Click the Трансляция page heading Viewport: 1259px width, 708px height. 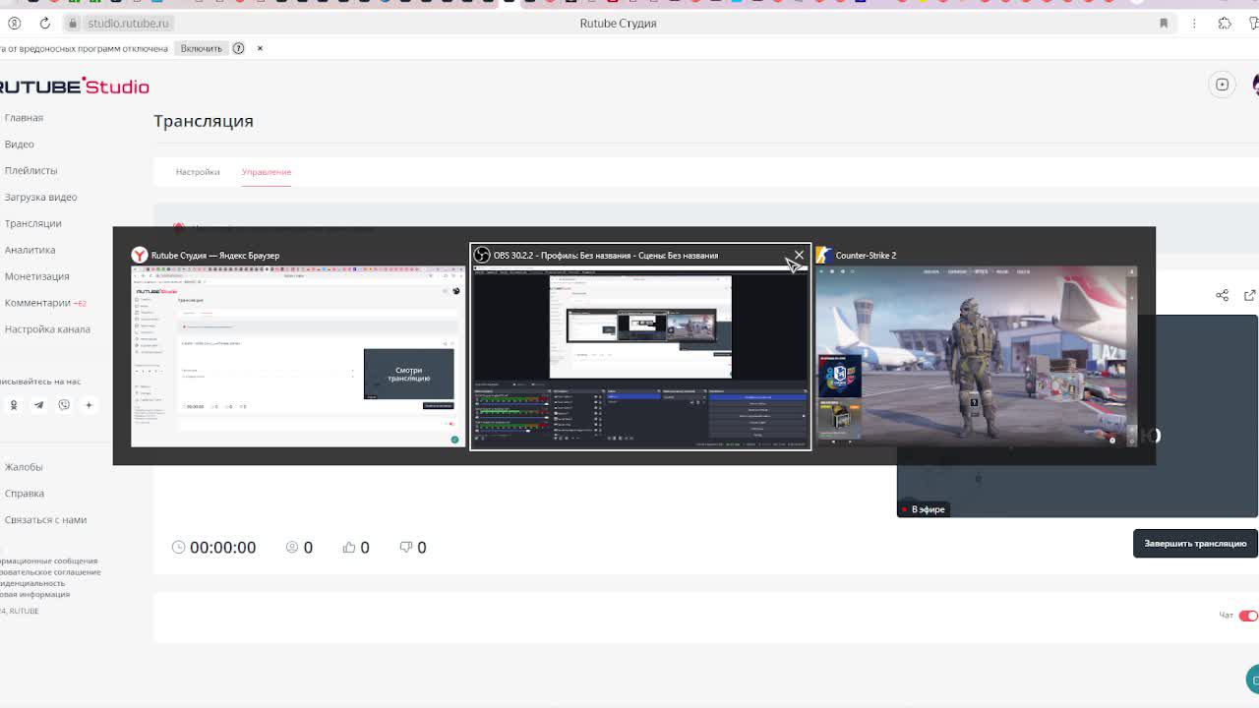coord(204,121)
